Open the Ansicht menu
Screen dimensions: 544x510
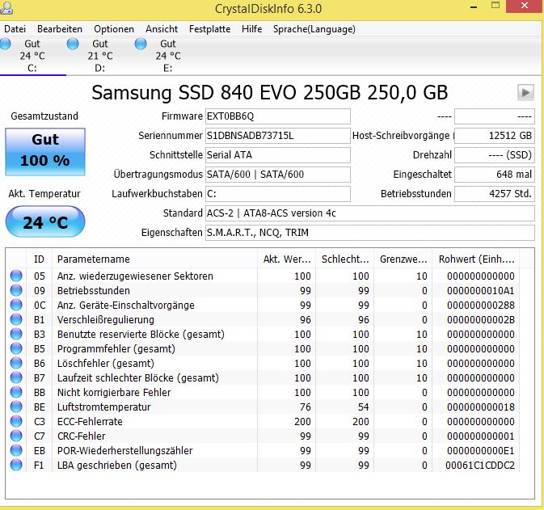click(162, 29)
